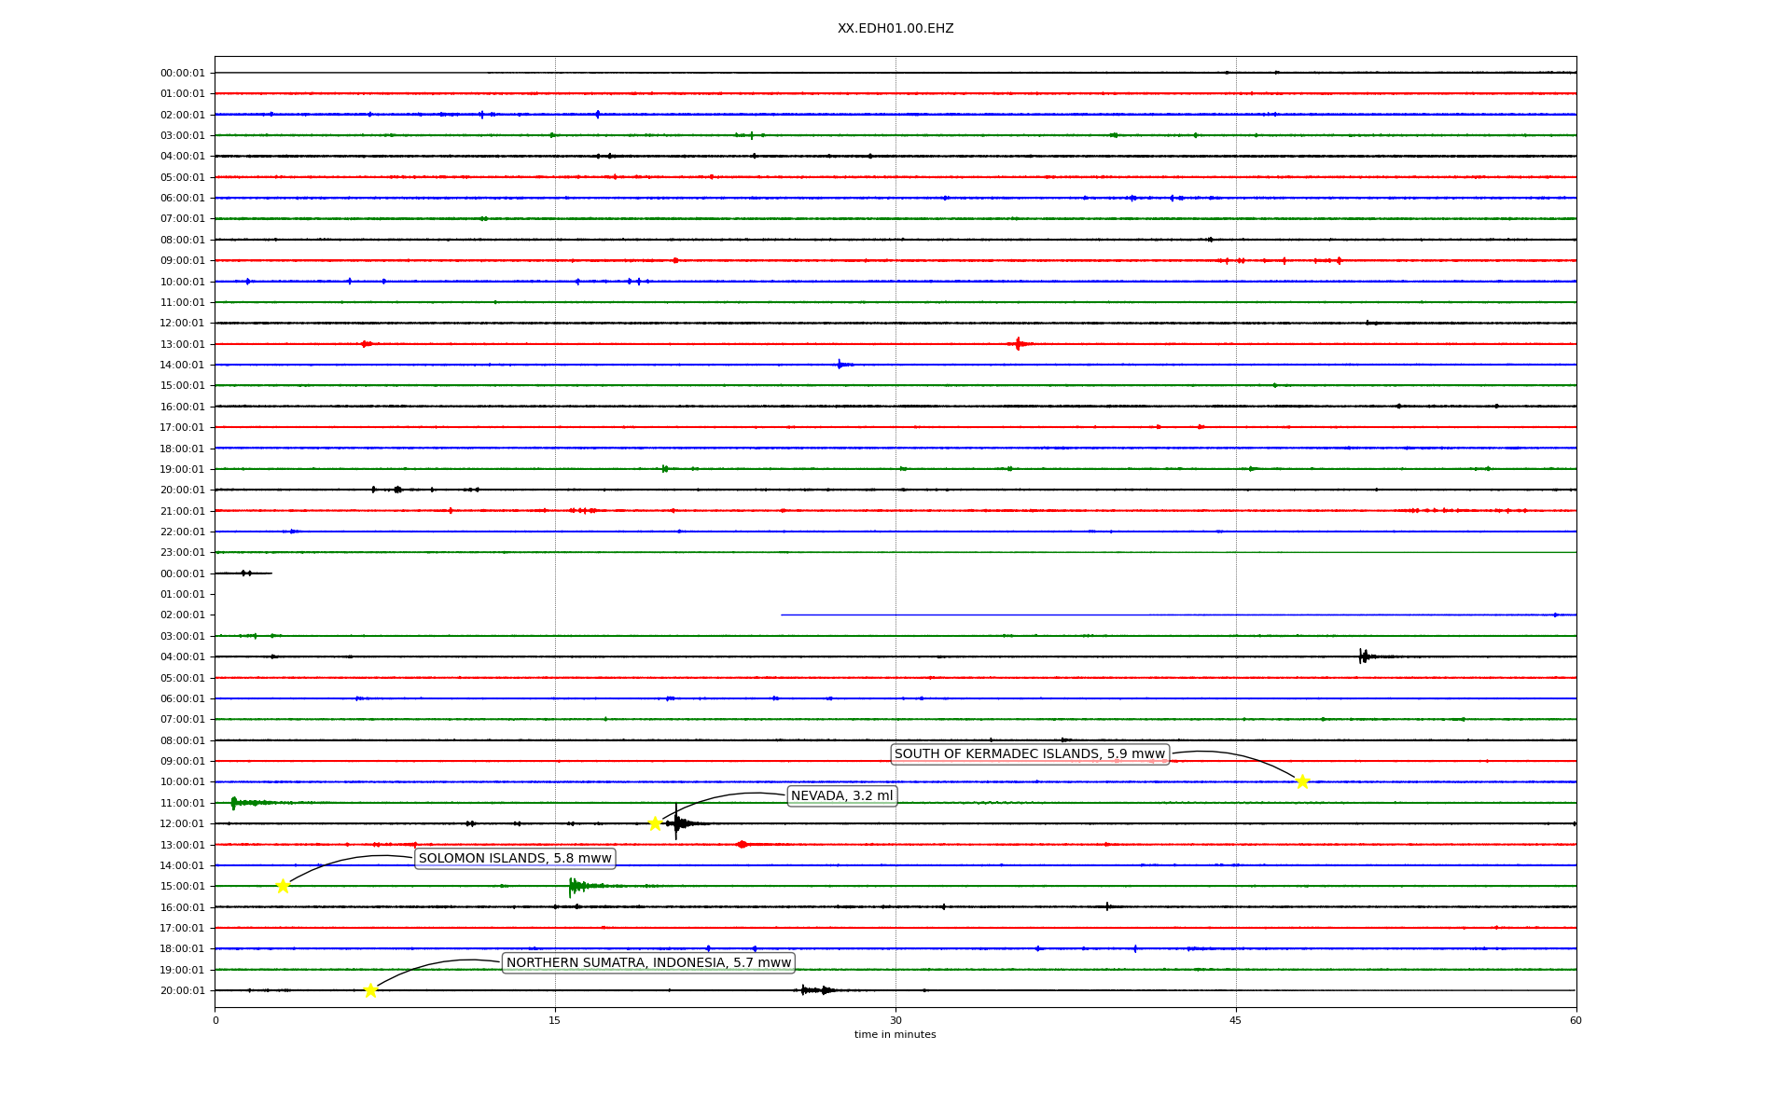Click the plot title XX.EDH01.00.EHZ
The width and height of the screenshot is (1791, 1119).
pyautogui.click(x=895, y=29)
